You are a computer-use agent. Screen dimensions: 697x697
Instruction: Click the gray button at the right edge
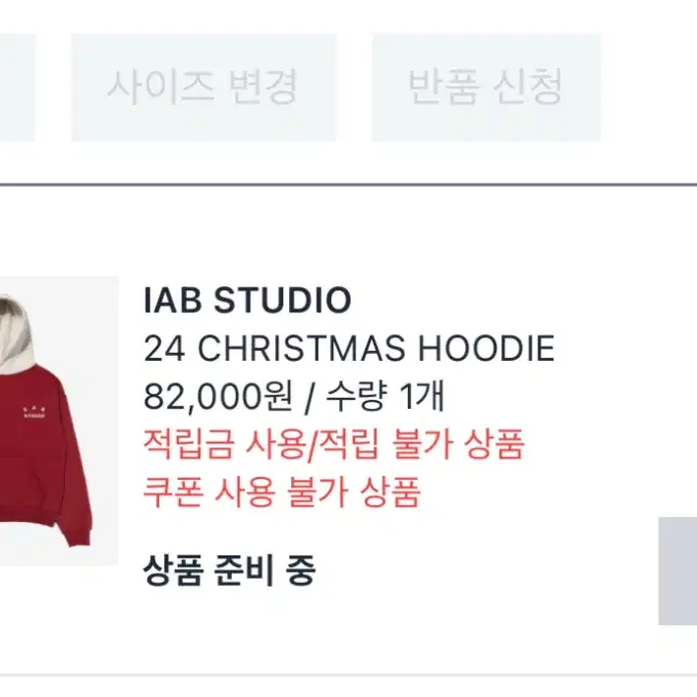tap(677, 571)
